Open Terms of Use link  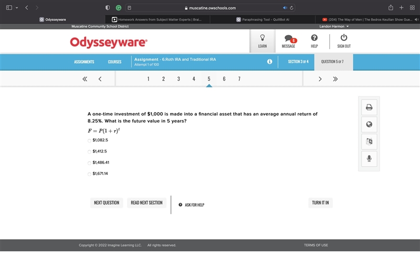pos(316,245)
